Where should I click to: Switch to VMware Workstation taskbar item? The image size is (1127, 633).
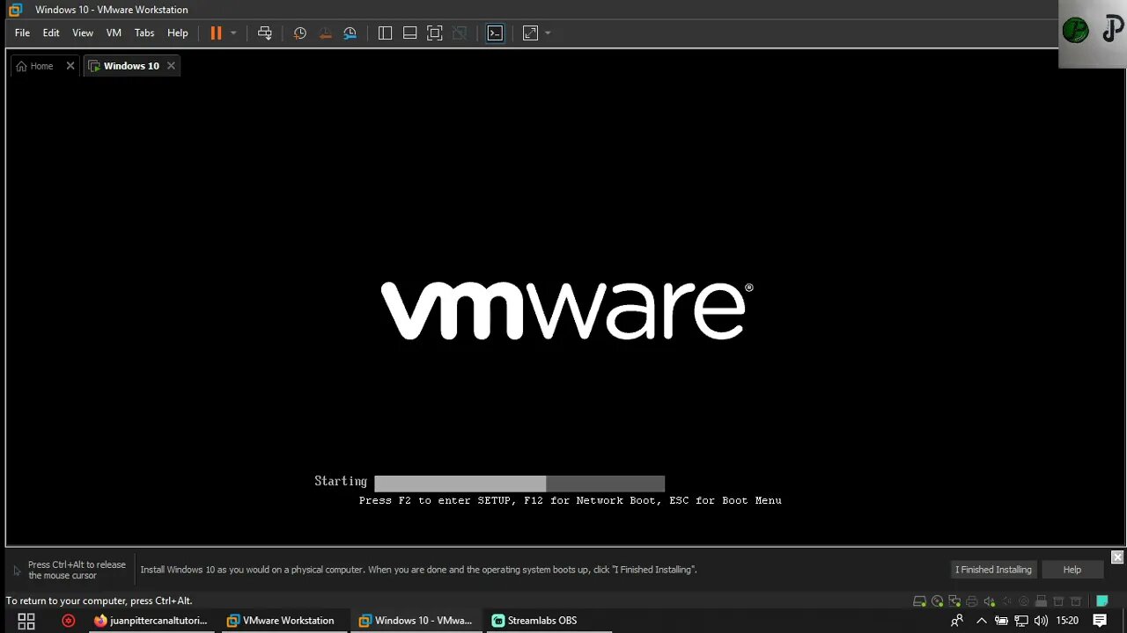[281, 621]
